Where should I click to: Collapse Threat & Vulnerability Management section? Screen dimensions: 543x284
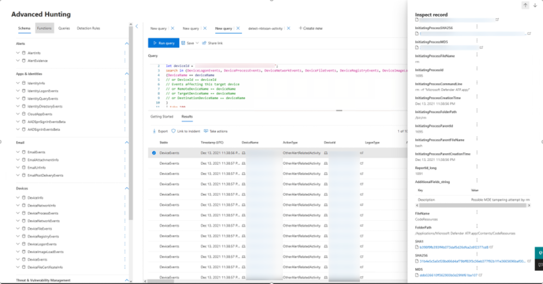[x=127, y=280]
